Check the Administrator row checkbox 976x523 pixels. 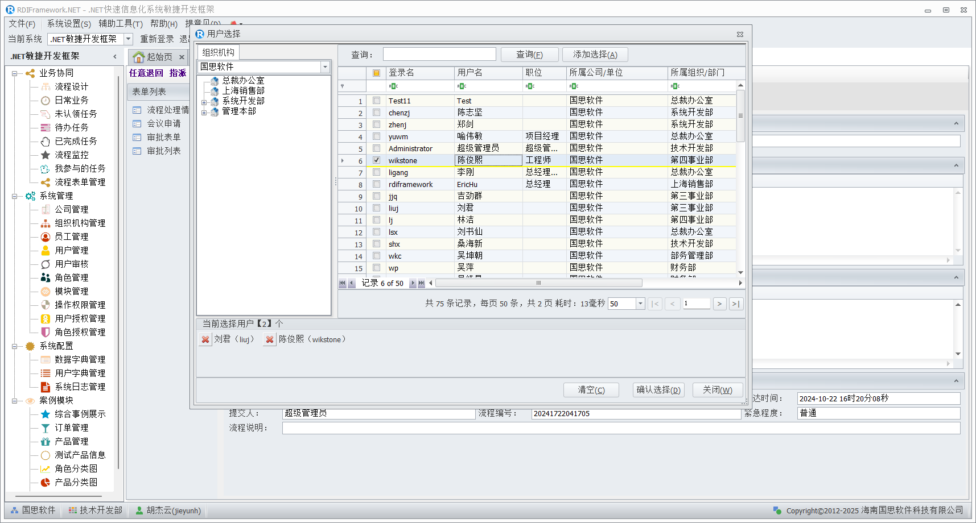coord(376,148)
